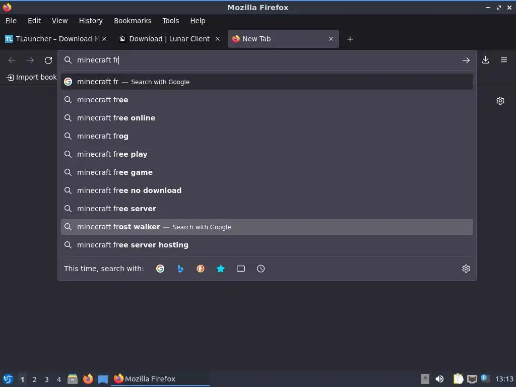This screenshot has width=516, height=387.
Task: Switch to workspace 4 in taskbar
Action: [x=59, y=379]
